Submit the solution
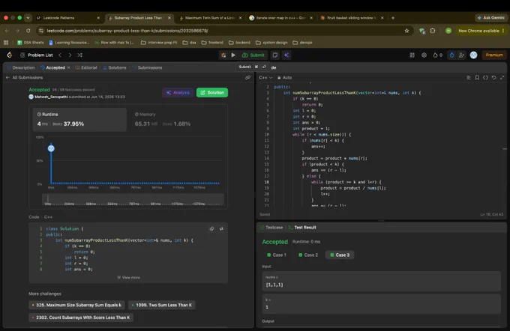The width and height of the screenshot is (510, 331). (253, 55)
